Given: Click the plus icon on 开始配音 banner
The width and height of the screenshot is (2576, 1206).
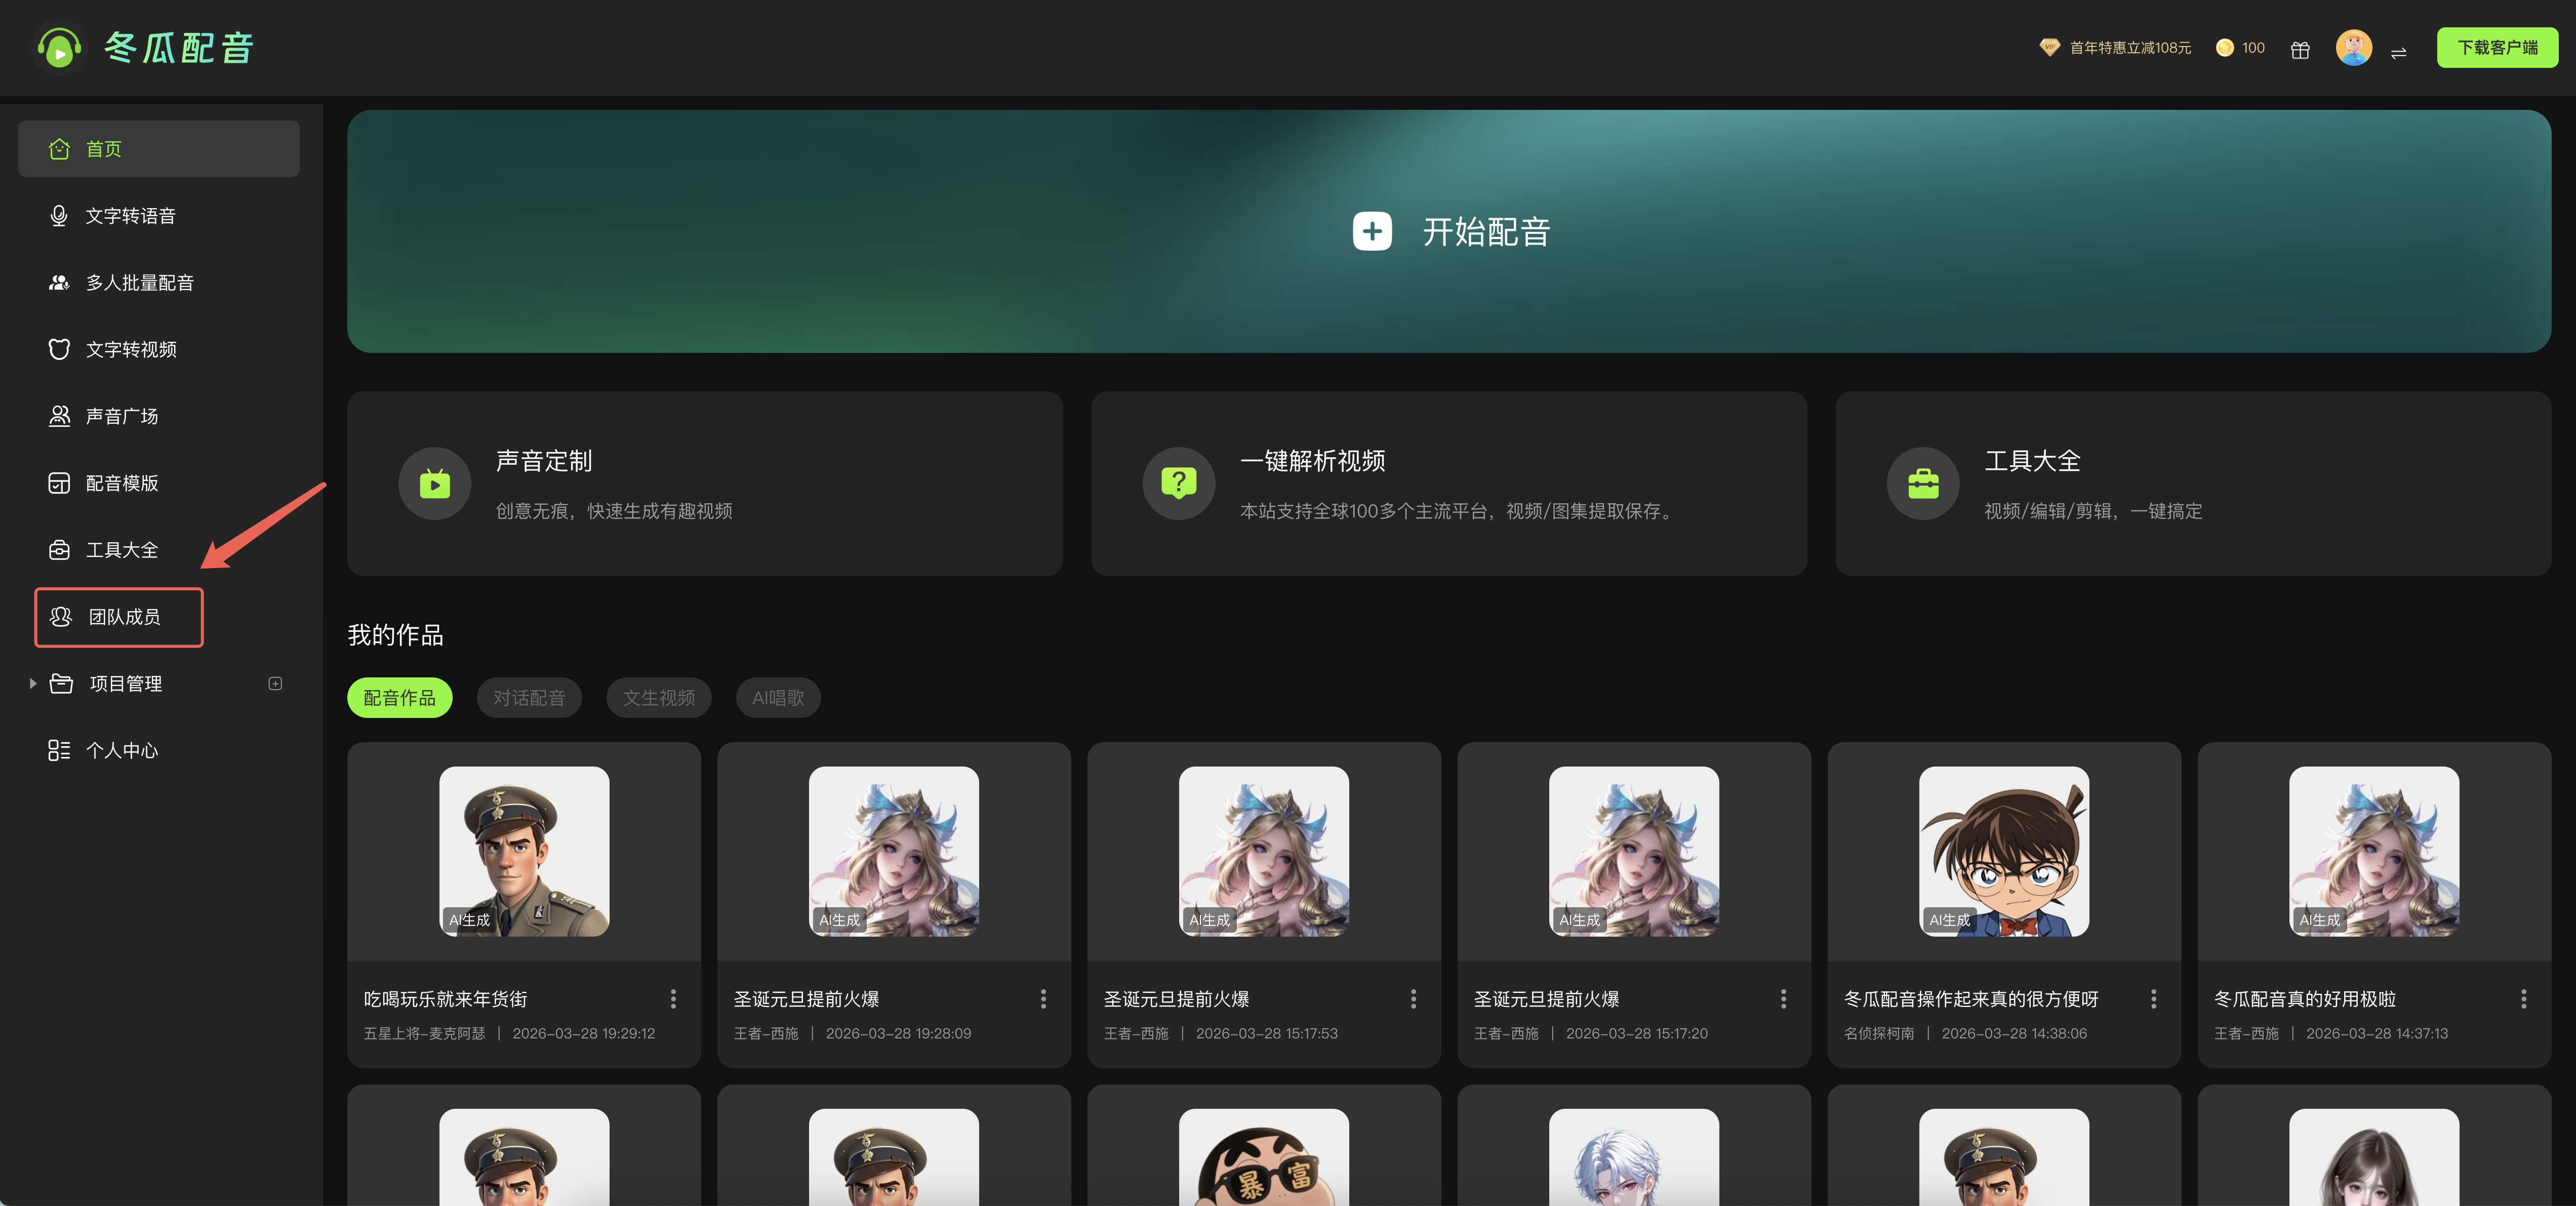Looking at the screenshot, I should pos(1372,231).
